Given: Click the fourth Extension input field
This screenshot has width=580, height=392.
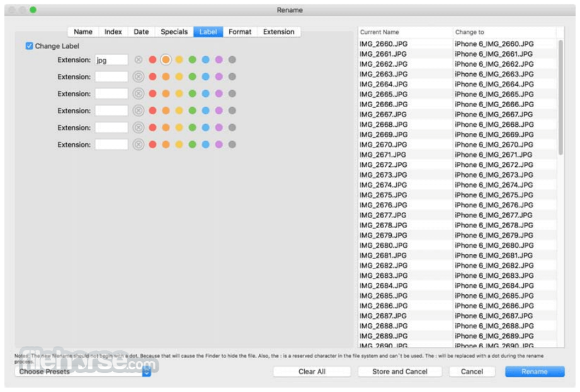Looking at the screenshot, I should pos(111,111).
